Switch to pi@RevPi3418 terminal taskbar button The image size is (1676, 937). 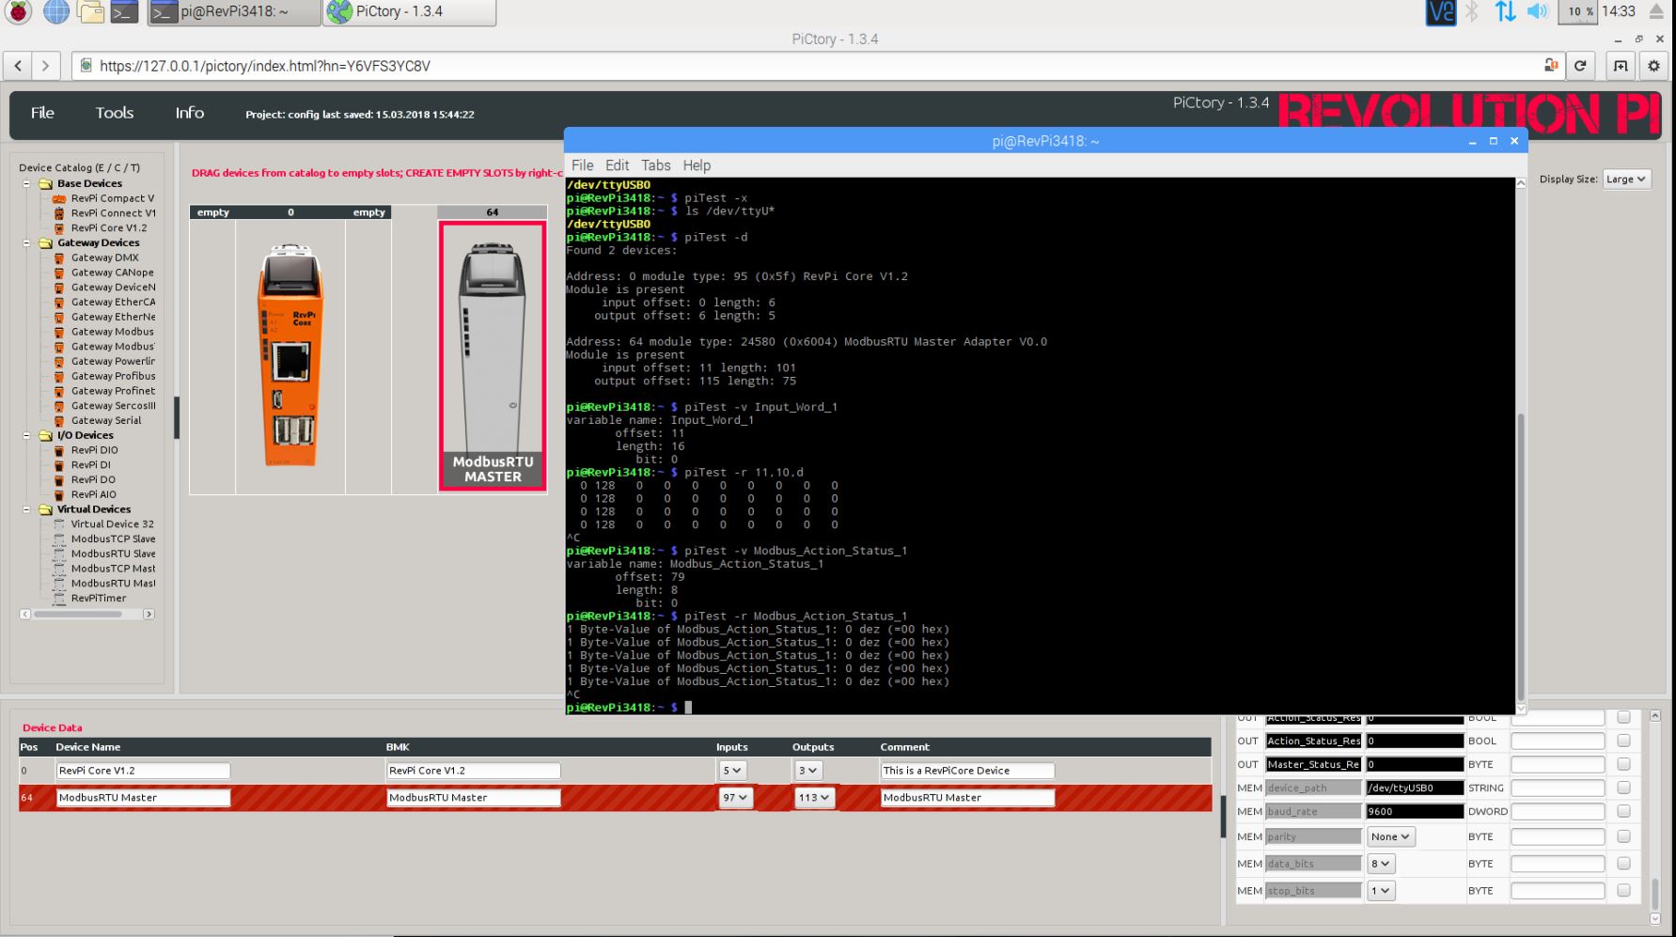point(233,12)
